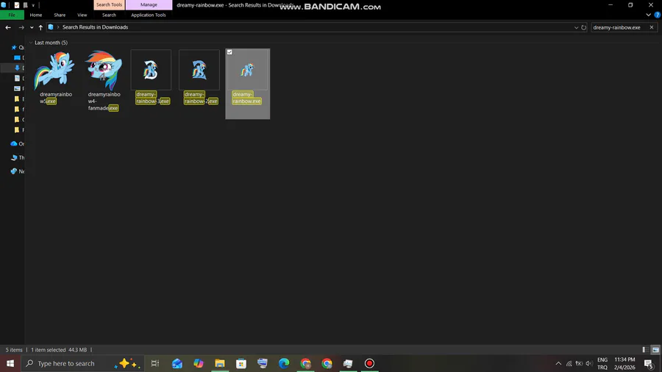Viewport: 662px width, 372px height.
Task: Open the Search ribbon tab
Action: (109, 15)
